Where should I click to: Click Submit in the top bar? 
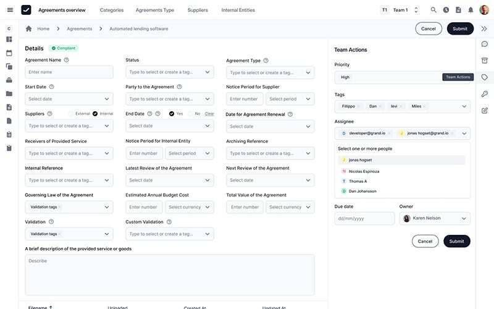coord(460,28)
